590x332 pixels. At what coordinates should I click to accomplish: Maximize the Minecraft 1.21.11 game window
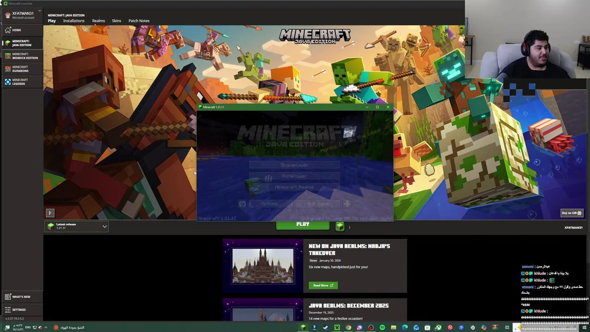coord(377,107)
